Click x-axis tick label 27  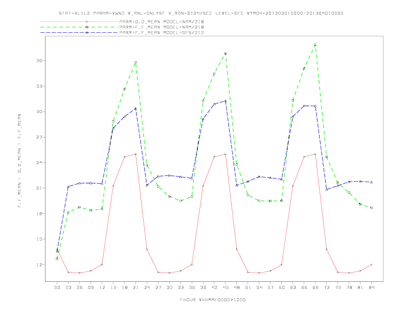(158, 287)
